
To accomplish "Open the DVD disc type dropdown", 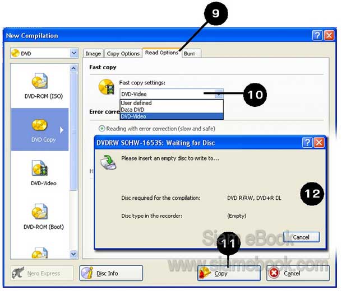I will (x=44, y=53).
